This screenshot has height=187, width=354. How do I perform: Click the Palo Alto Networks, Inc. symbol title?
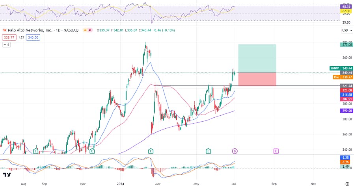coord(30,30)
